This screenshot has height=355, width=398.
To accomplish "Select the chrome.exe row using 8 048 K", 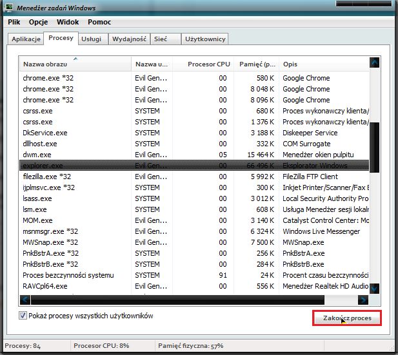I will pos(194,89).
